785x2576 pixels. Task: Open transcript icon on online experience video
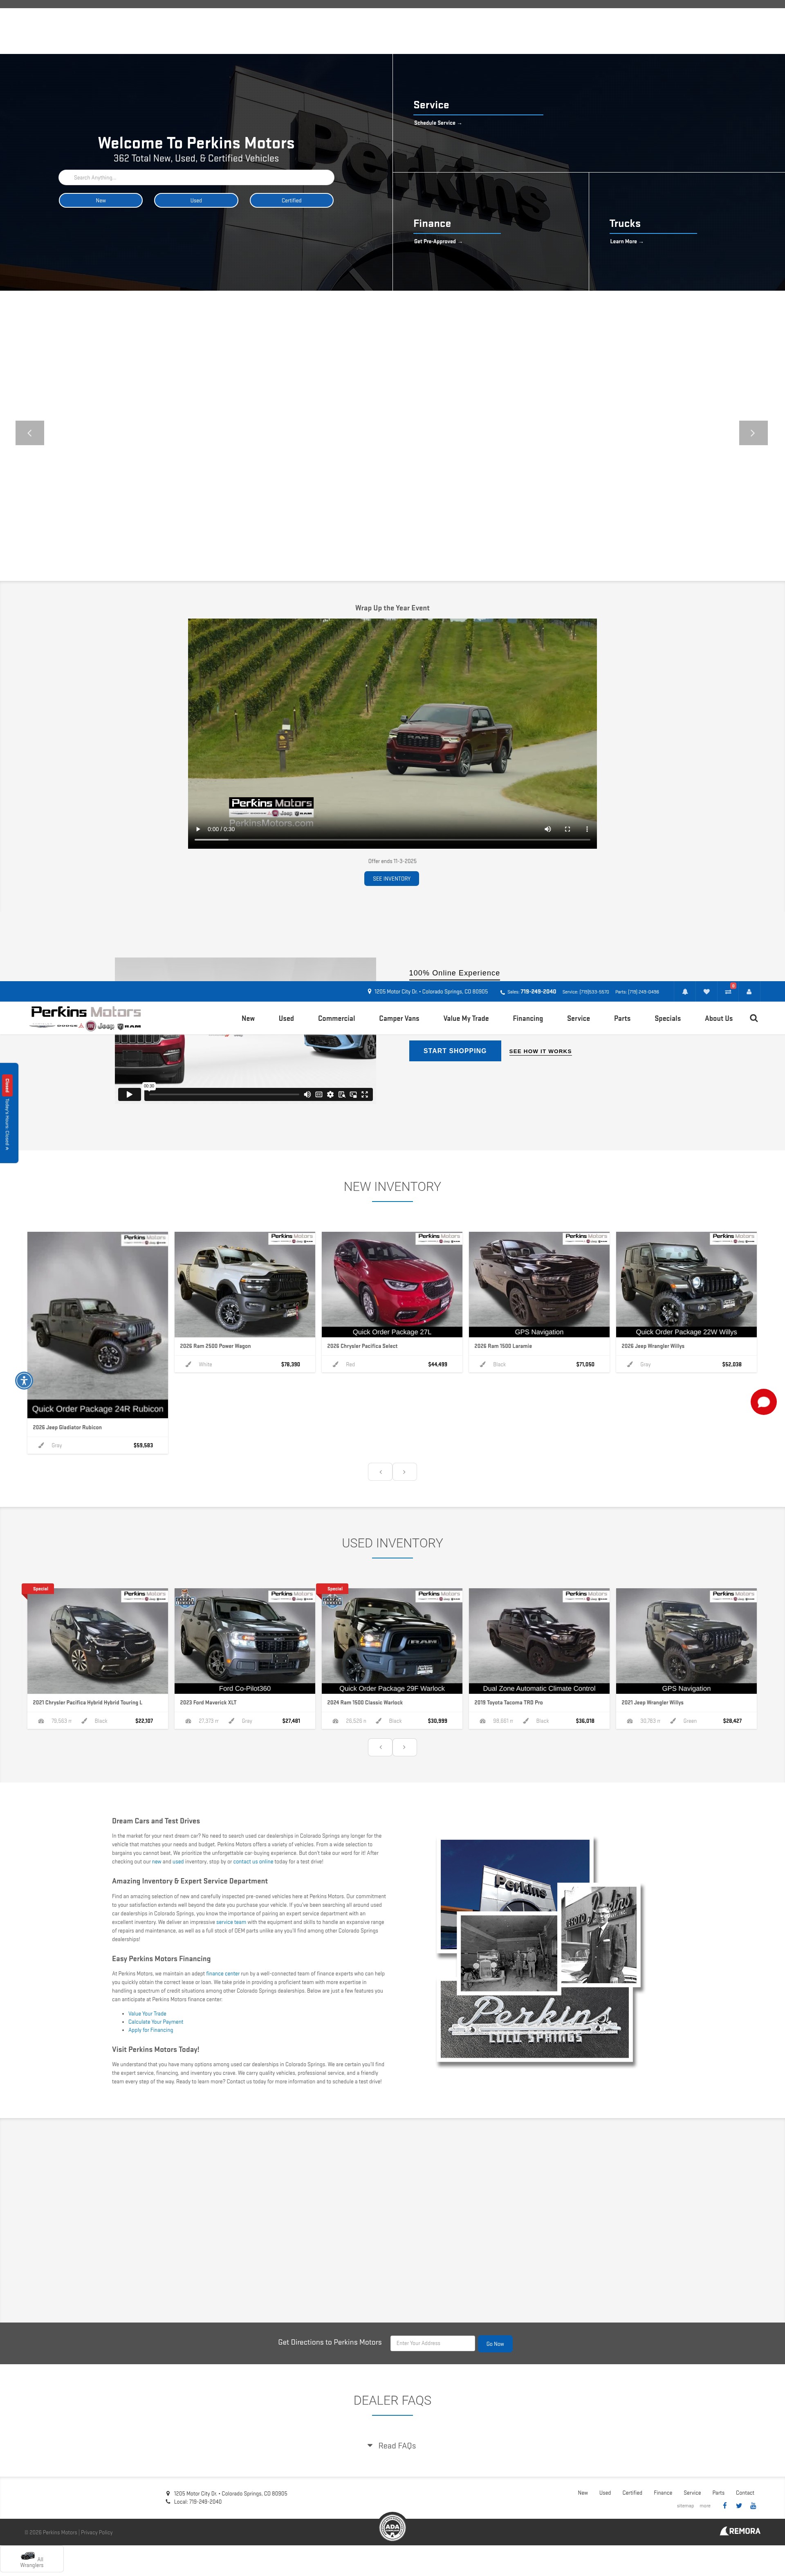pos(342,1094)
